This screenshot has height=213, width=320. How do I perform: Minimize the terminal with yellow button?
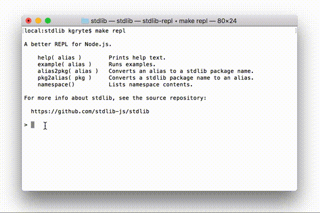coord(38,21)
